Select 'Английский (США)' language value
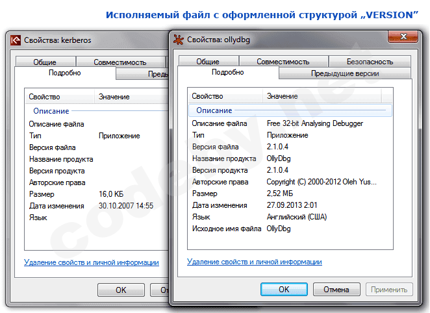This screenshot has width=430, height=313. (x=297, y=217)
